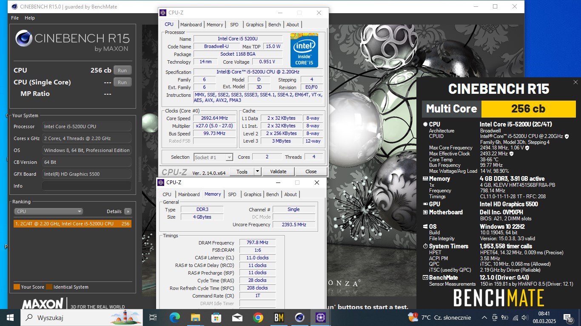Select the i5-5200U ranking entry scoring 256
The image size is (581, 326).
(72, 224)
